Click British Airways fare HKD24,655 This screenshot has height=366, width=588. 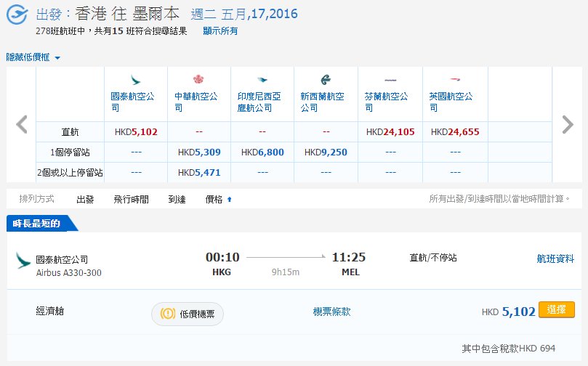pos(455,132)
